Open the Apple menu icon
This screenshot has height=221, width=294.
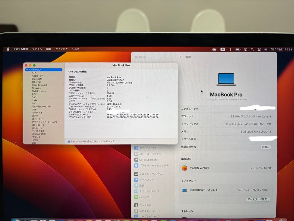[x=8, y=49]
